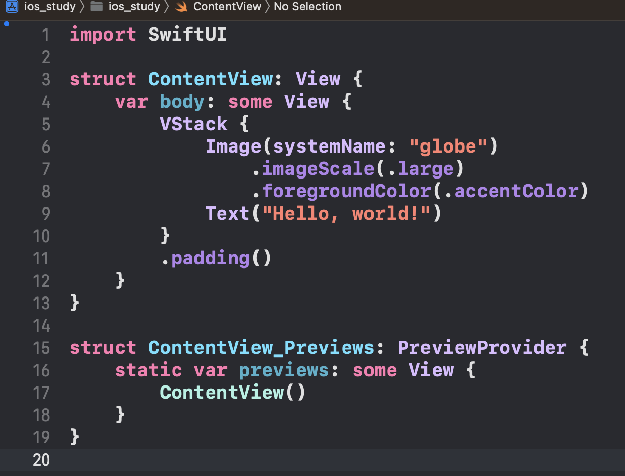
Task: Click line number 15 in the gutter
Action: pos(41,348)
